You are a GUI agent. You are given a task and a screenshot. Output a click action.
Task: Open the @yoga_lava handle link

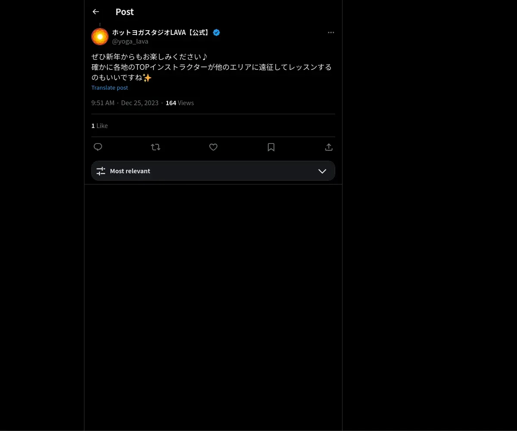130,41
